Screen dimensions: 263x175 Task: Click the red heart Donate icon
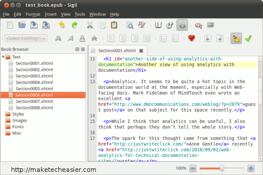pos(191,38)
